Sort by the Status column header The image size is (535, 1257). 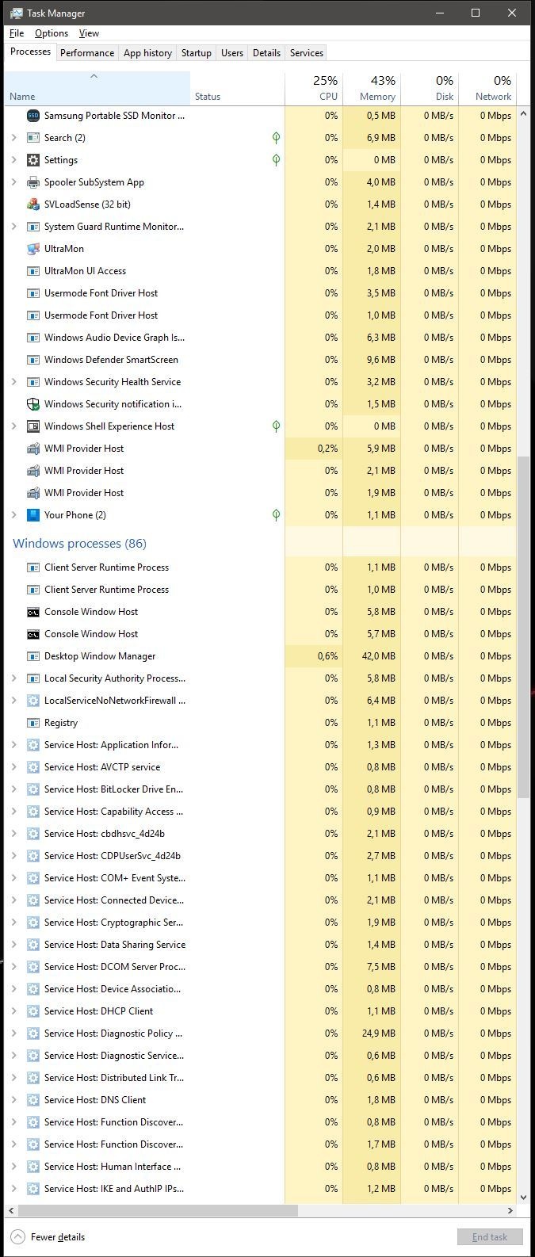point(237,89)
